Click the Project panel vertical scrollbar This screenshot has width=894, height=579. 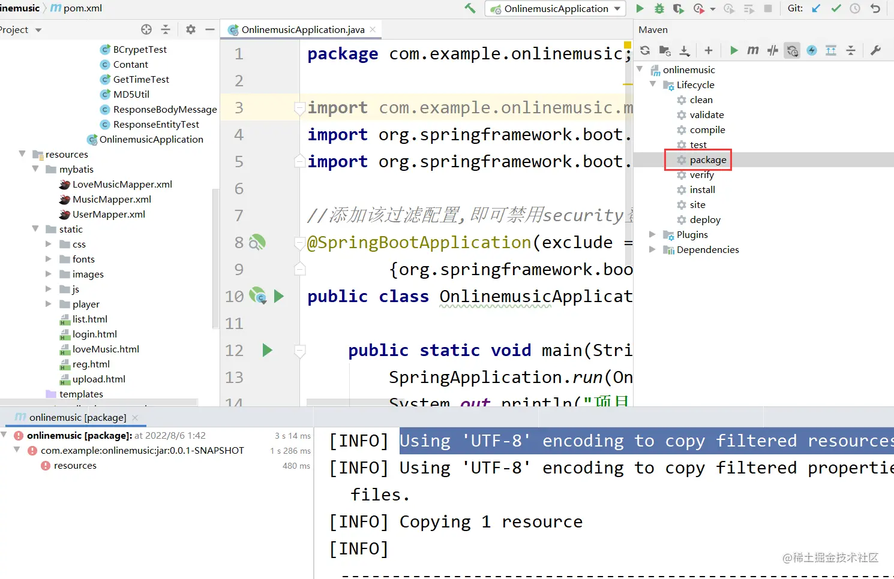point(215,258)
